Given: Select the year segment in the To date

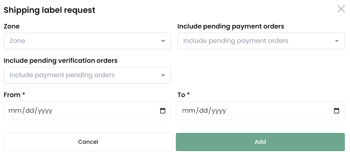Looking at the screenshot, I should point(219,110).
